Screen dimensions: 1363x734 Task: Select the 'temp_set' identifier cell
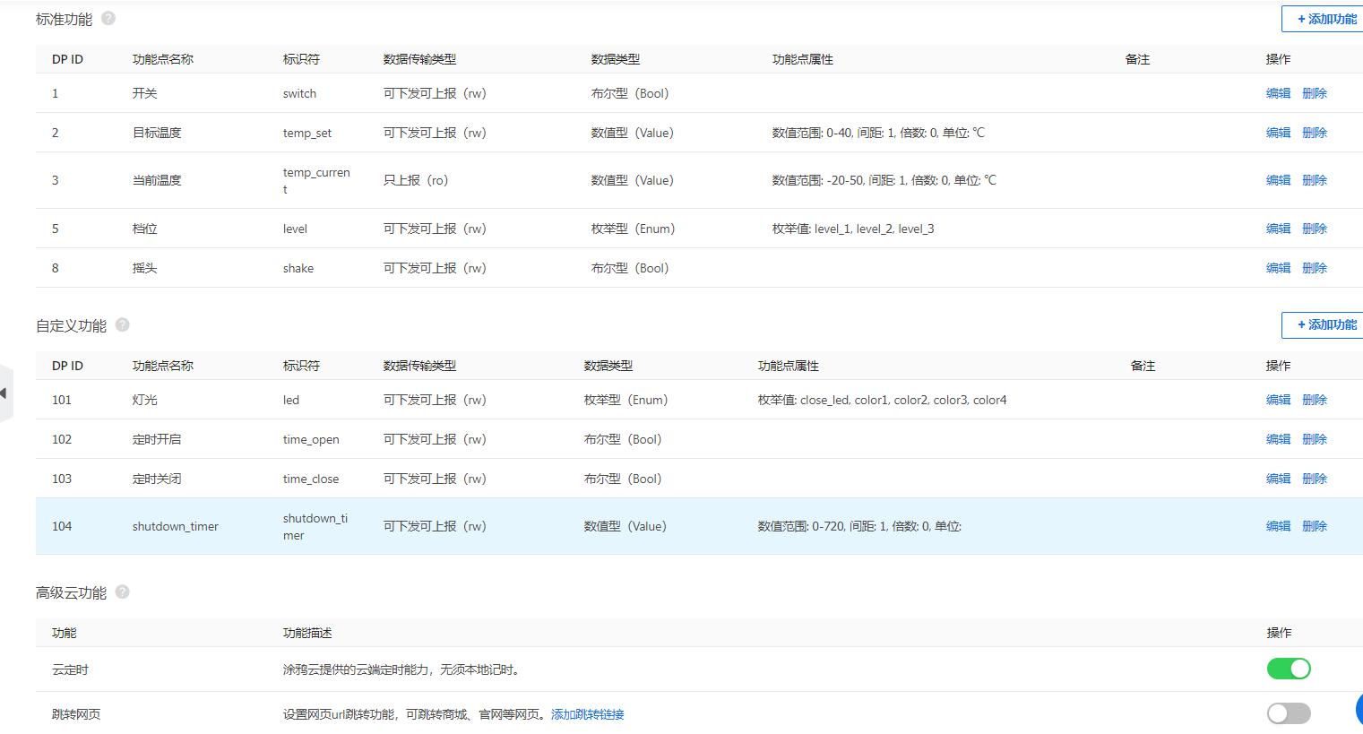(307, 133)
